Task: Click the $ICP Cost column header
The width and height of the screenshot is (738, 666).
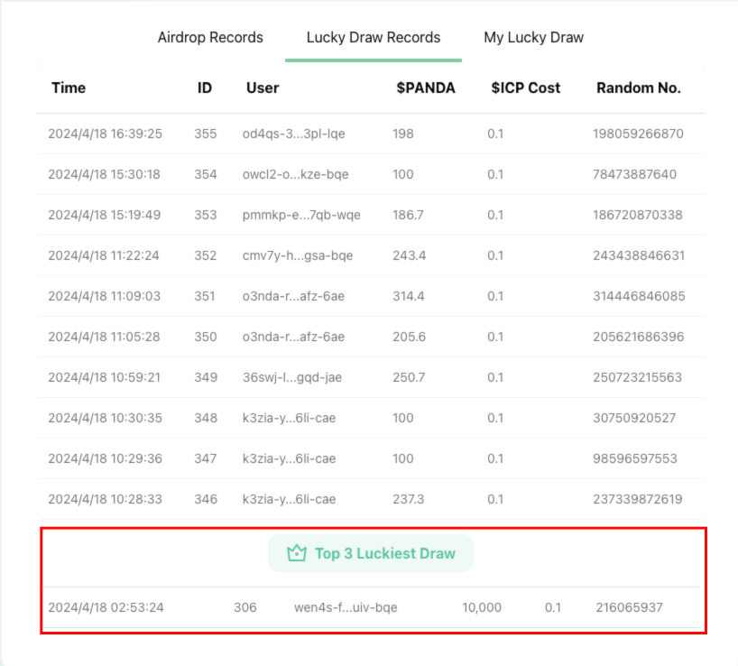Action: pos(526,88)
